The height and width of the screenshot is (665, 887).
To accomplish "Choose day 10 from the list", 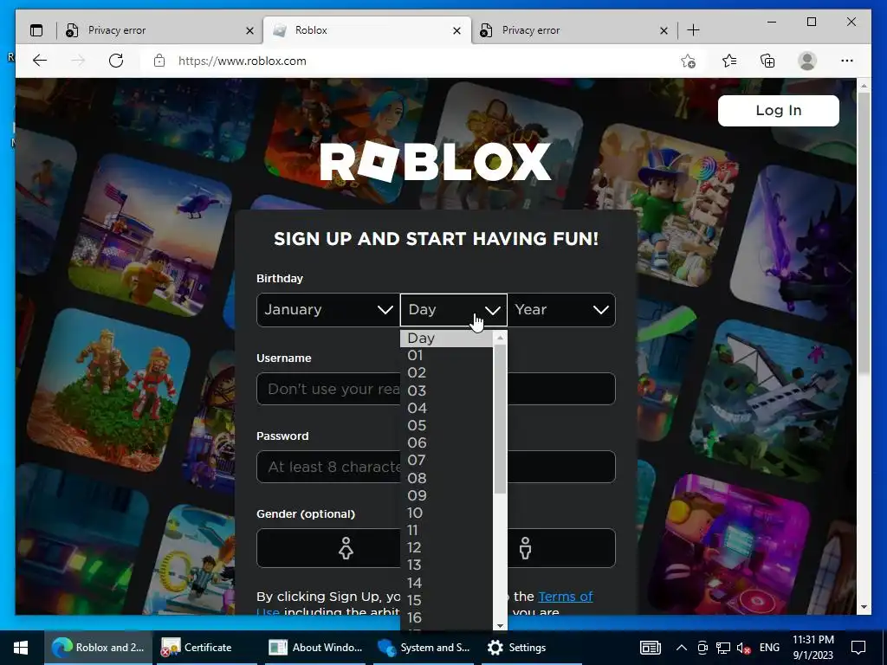I will 447,513.
